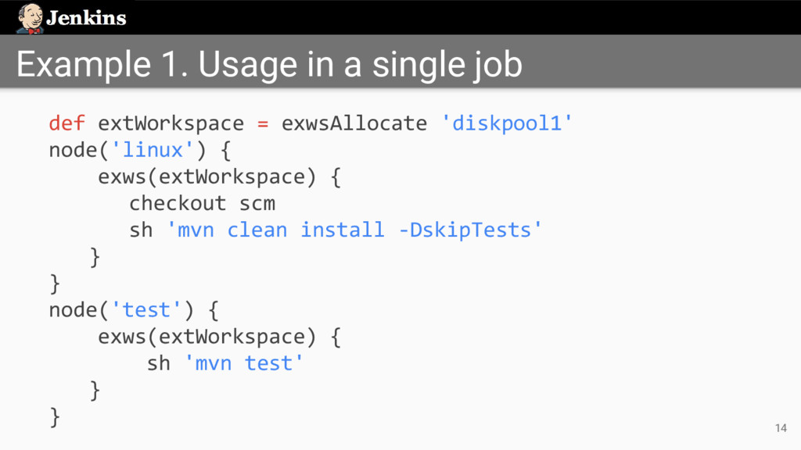Click the 'exwsAllocate' step name
The height and width of the screenshot is (450, 801).
(x=354, y=123)
